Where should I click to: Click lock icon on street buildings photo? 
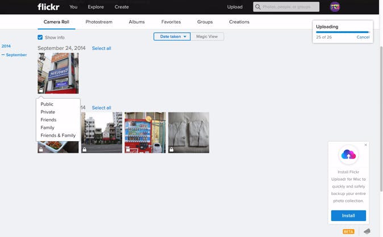(x=85, y=150)
